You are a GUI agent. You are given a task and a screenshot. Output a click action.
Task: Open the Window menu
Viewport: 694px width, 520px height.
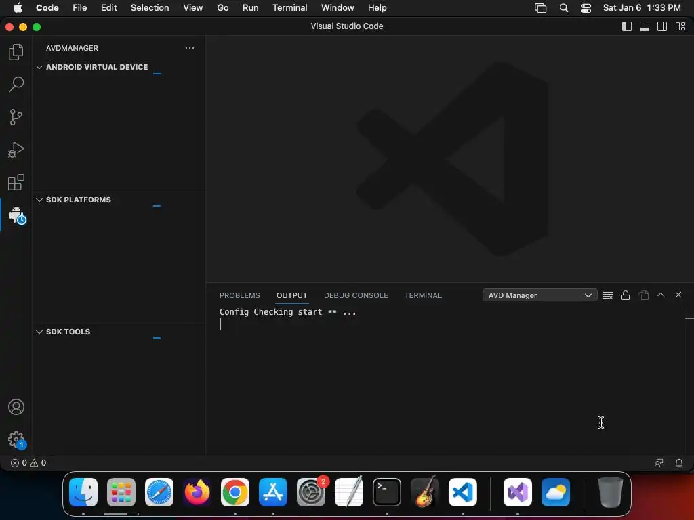click(338, 7)
